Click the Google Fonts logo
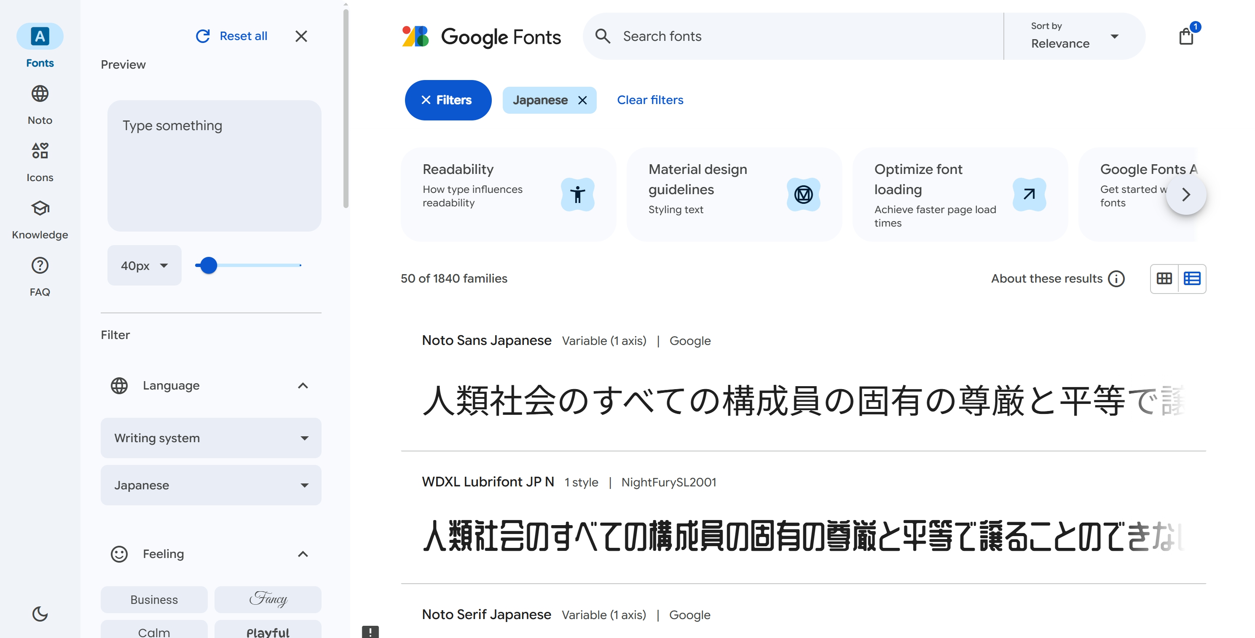This screenshot has width=1255, height=638. [481, 37]
